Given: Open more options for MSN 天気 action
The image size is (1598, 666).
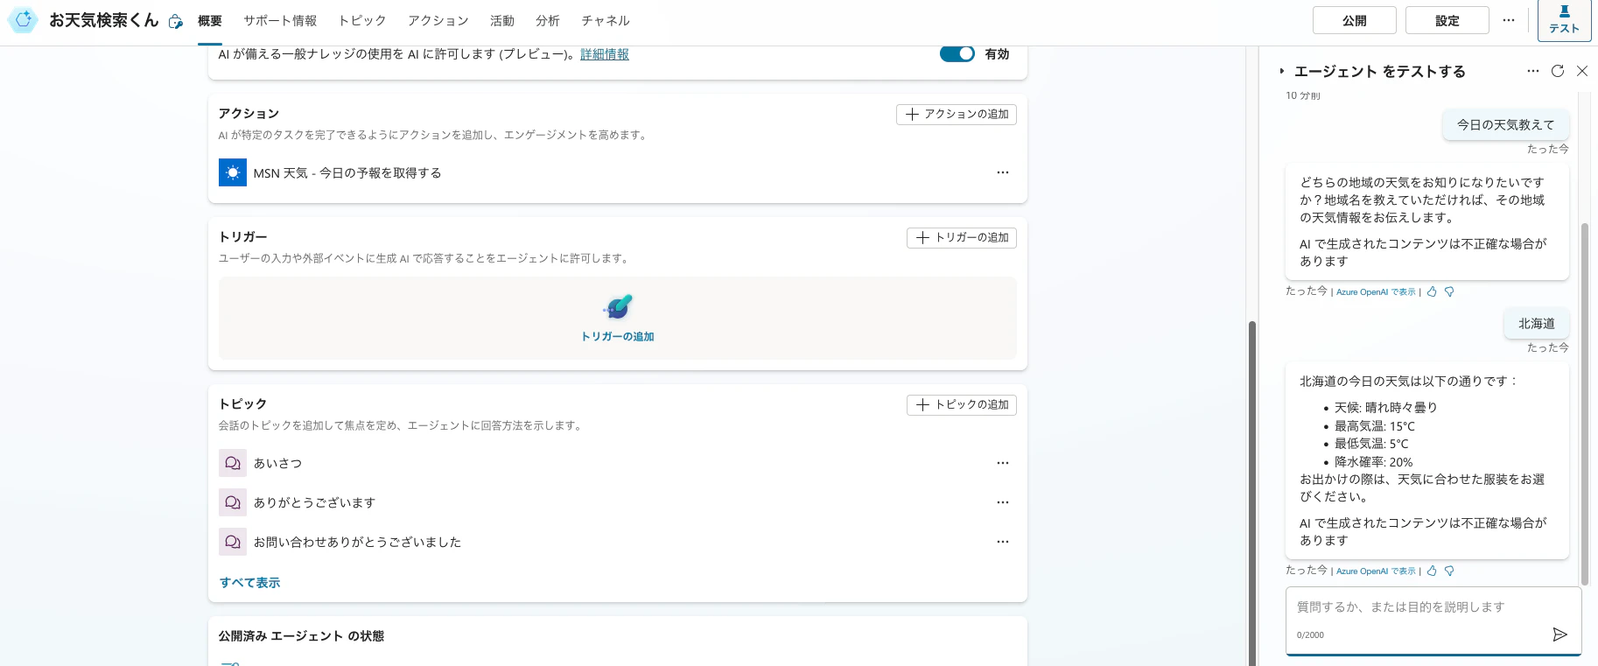Looking at the screenshot, I should click(1003, 172).
